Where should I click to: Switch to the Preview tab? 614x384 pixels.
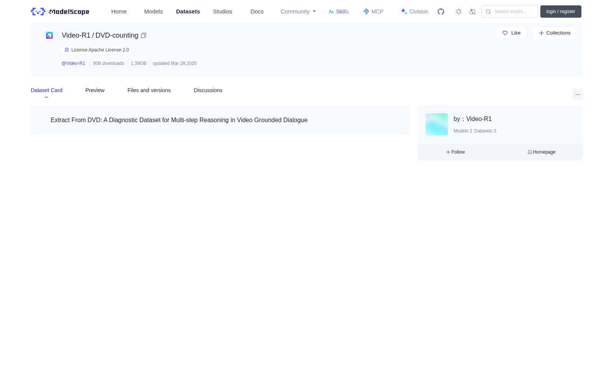click(95, 90)
